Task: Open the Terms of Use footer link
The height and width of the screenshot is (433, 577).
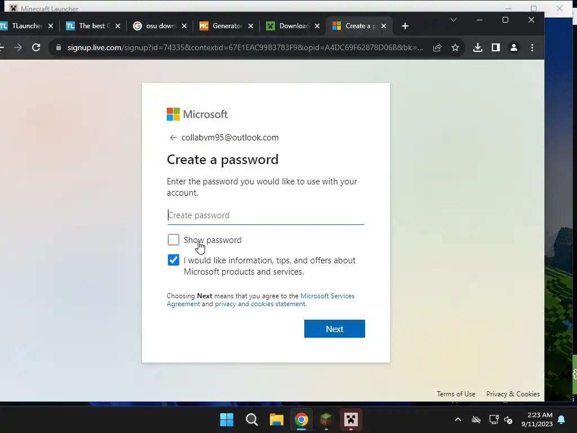Action: (456, 394)
